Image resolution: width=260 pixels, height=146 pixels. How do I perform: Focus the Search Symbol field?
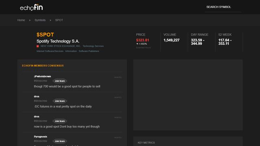point(223,7)
